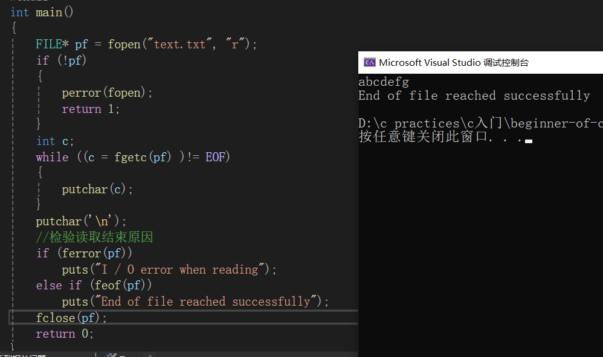
Task: Click the 'Microsoft Visual Studio 调试控制台' title bar
Action: coord(480,63)
